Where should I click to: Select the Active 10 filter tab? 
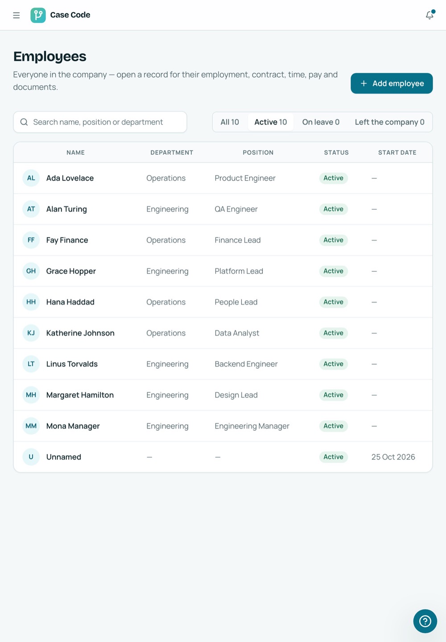coord(271,122)
